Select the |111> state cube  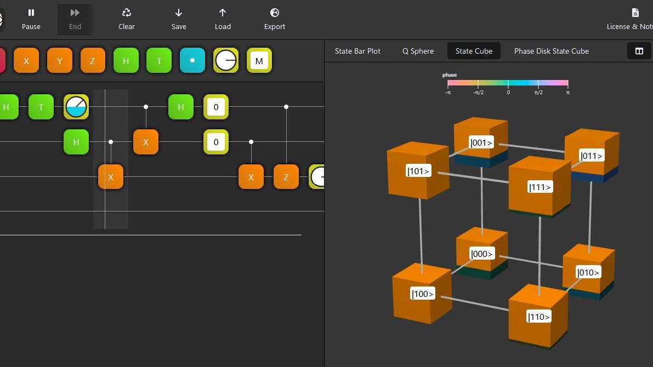(540, 186)
